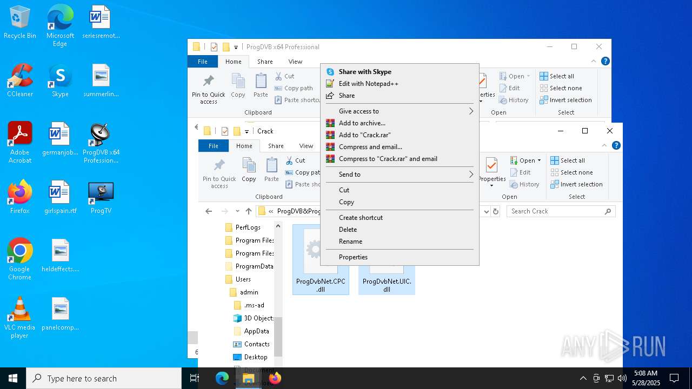Click Copy ribbon icon in Crack window
This screenshot has height=389, width=692.
tap(249, 170)
